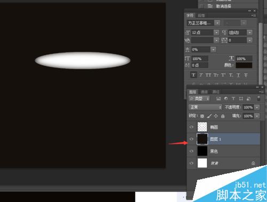Toggle Small Caps text style
The width and height of the screenshot is (267, 202).
(x=216, y=75)
